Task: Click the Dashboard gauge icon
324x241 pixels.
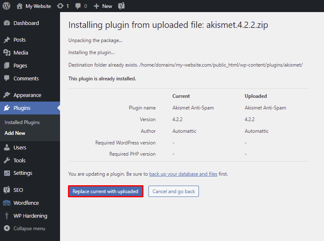Action: 7,23
